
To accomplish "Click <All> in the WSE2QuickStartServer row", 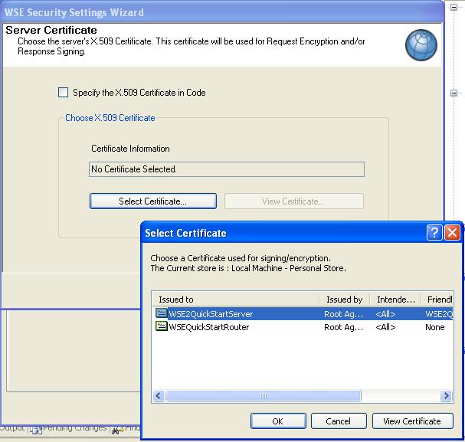I will pos(385,314).
